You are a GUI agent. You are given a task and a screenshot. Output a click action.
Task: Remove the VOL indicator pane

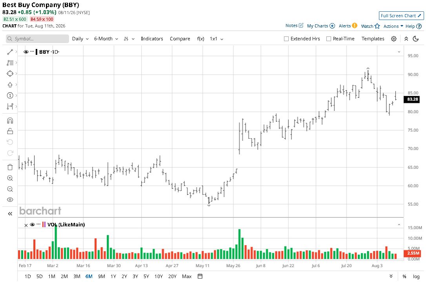[x=26, y=225]
